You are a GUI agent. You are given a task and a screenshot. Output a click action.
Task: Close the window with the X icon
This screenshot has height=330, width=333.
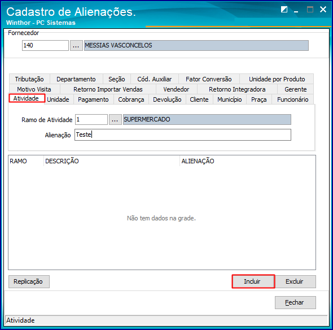pyautogui.click(x=323, y=10)
